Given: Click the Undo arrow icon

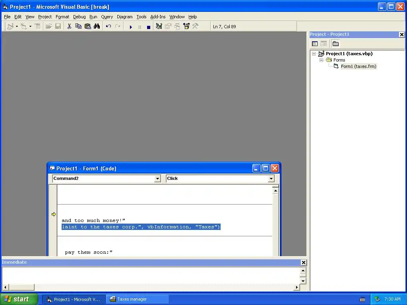Looking at the screenshot, I should click(x=109, y=27).
